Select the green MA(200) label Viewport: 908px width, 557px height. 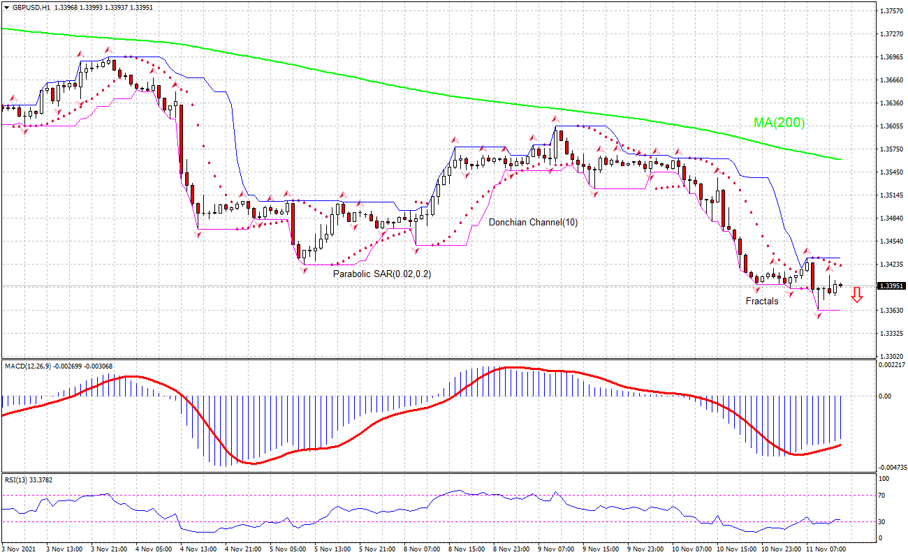779,123
